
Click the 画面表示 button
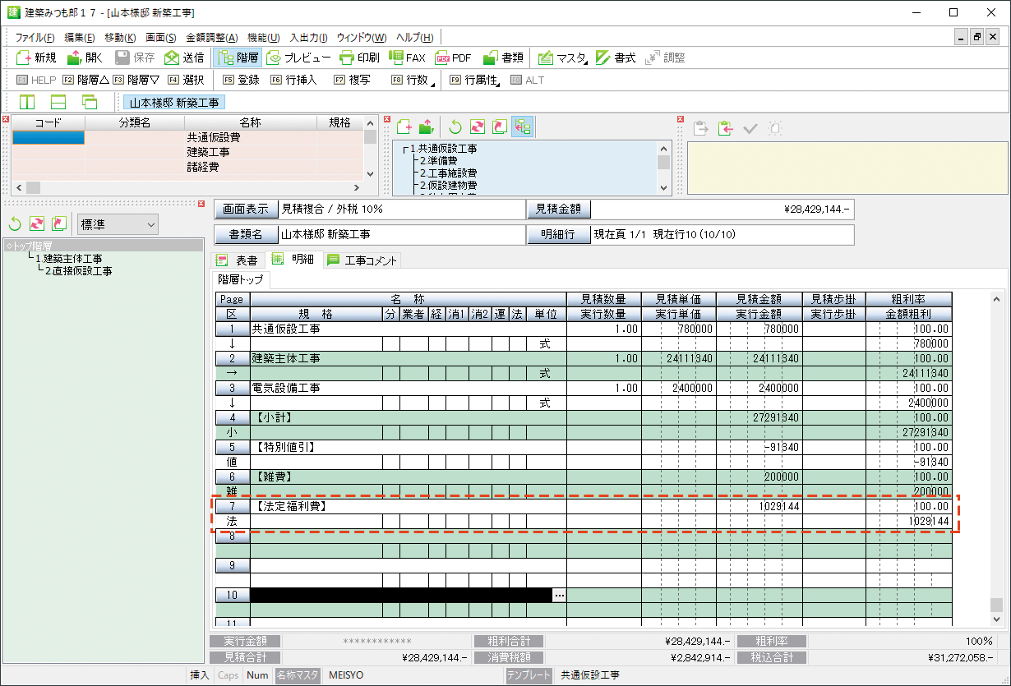click(x=245, y=209)
